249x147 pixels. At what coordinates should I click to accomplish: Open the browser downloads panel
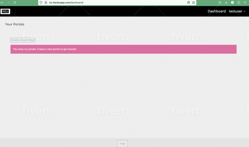pyautogui.click(x=226, y=2)
